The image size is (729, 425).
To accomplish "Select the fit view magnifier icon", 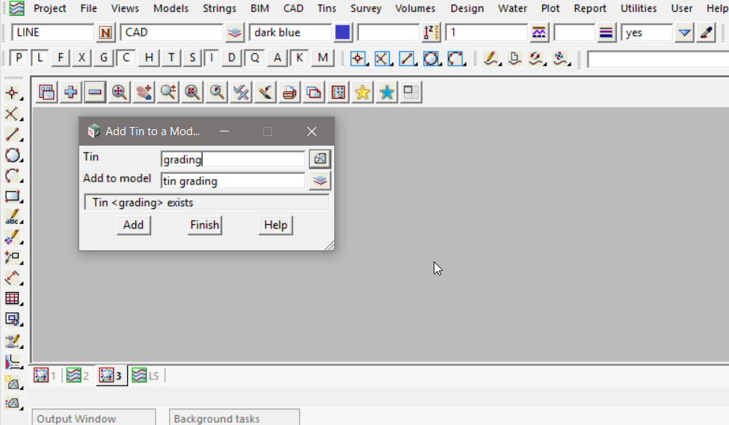I will click(x=120, y=93).
